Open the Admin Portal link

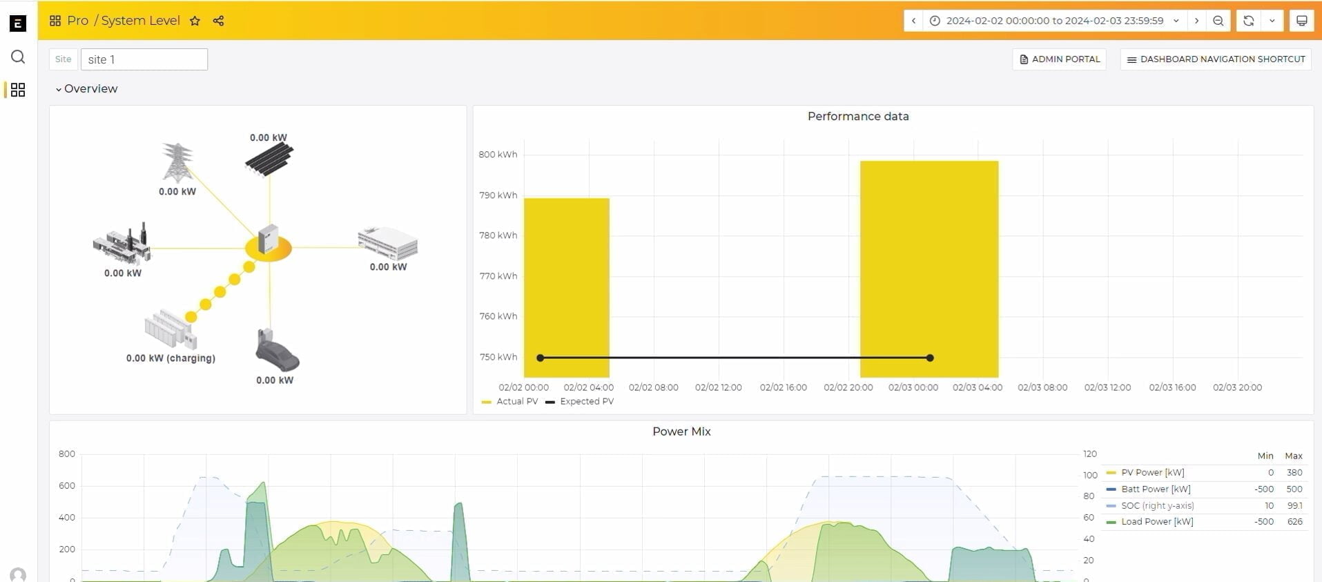pos(1059,59)
